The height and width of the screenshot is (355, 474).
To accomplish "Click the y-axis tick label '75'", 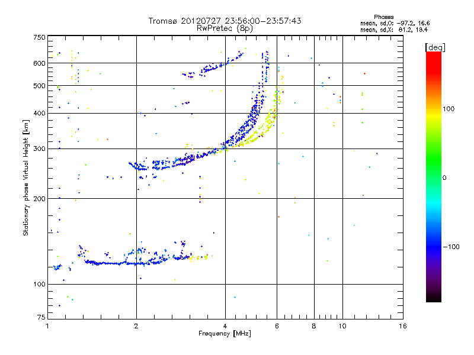I will (41, 317).
